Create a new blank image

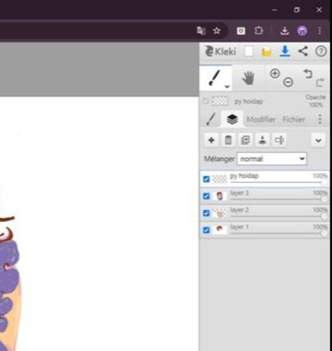tap(249, 52)
